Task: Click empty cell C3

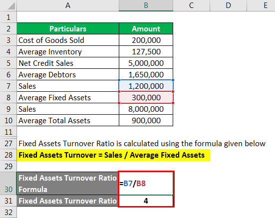Action: click(x=191, y=40)
